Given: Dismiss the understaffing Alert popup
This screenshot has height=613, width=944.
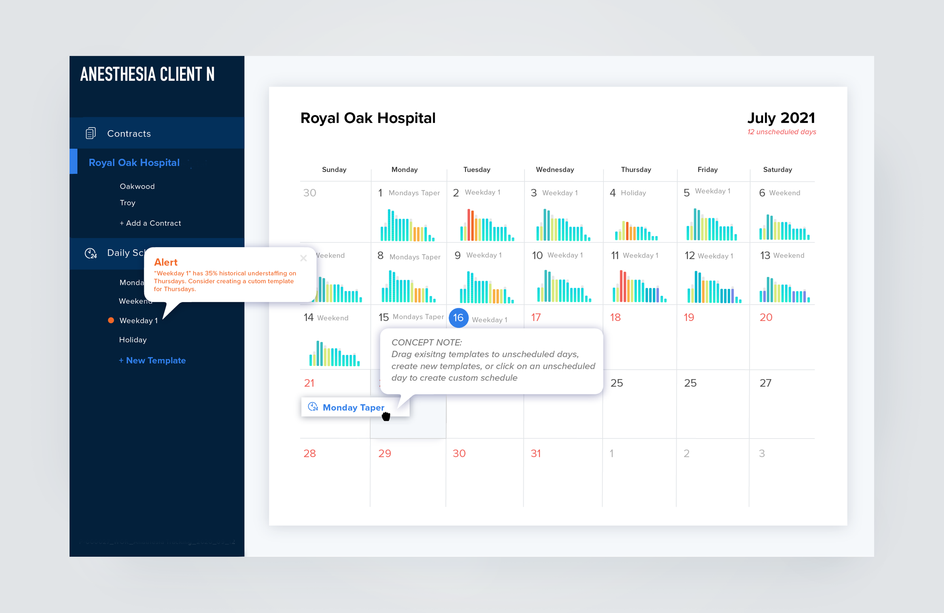Looking at the screenshot, I should [x=304, y=258].
